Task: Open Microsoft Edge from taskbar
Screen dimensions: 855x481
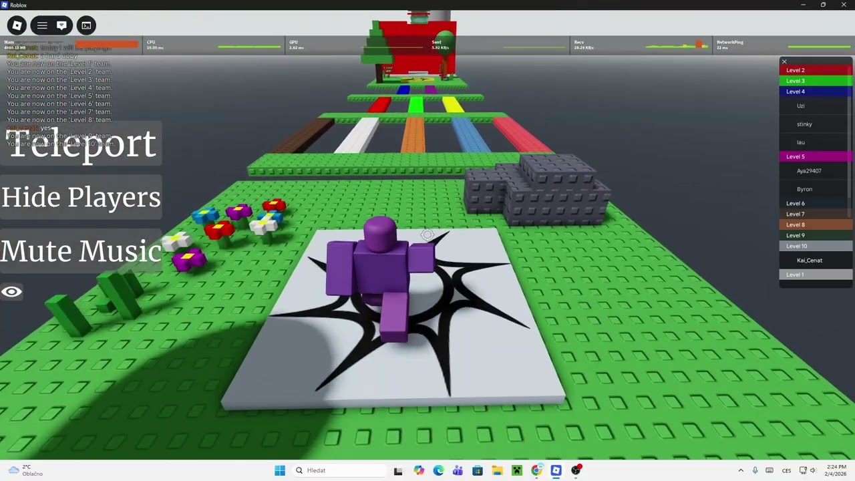Action: [438, 470]
